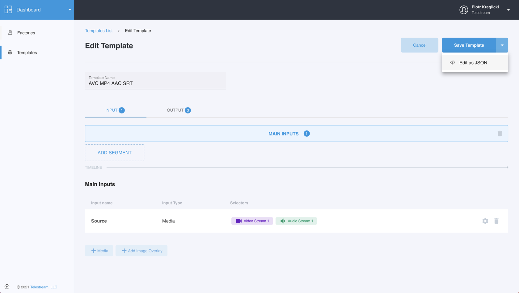Click the Save Template button
The image size is (519, 293).
coord(469,45)
